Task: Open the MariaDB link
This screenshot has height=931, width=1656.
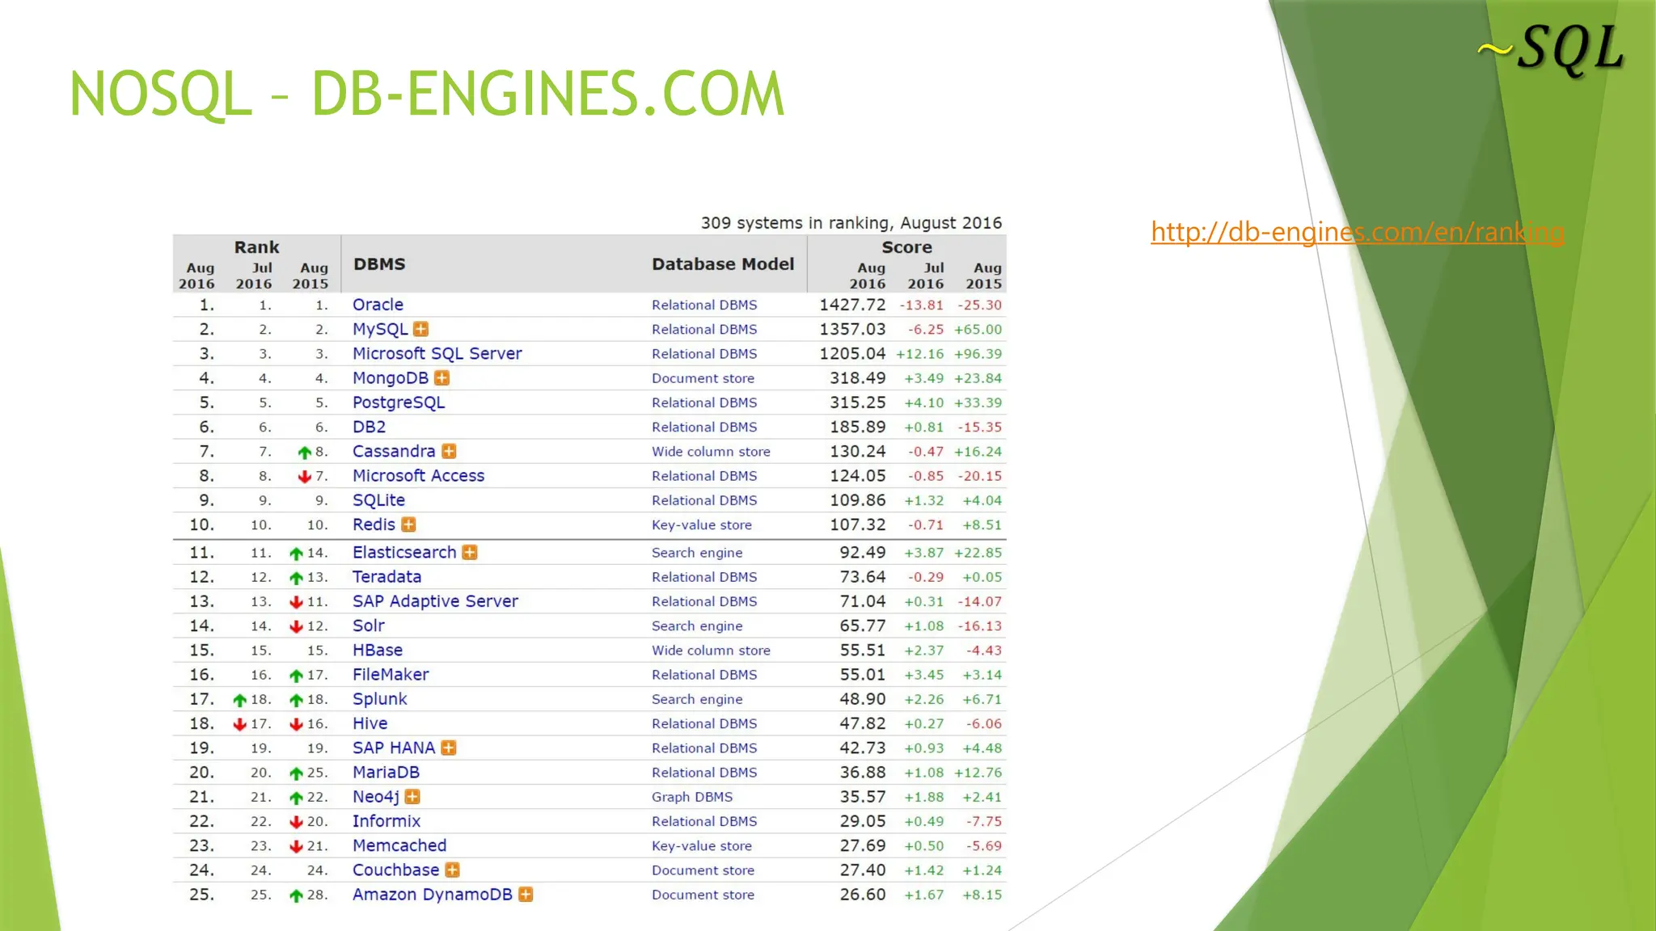Action: (x=386, y=772)
